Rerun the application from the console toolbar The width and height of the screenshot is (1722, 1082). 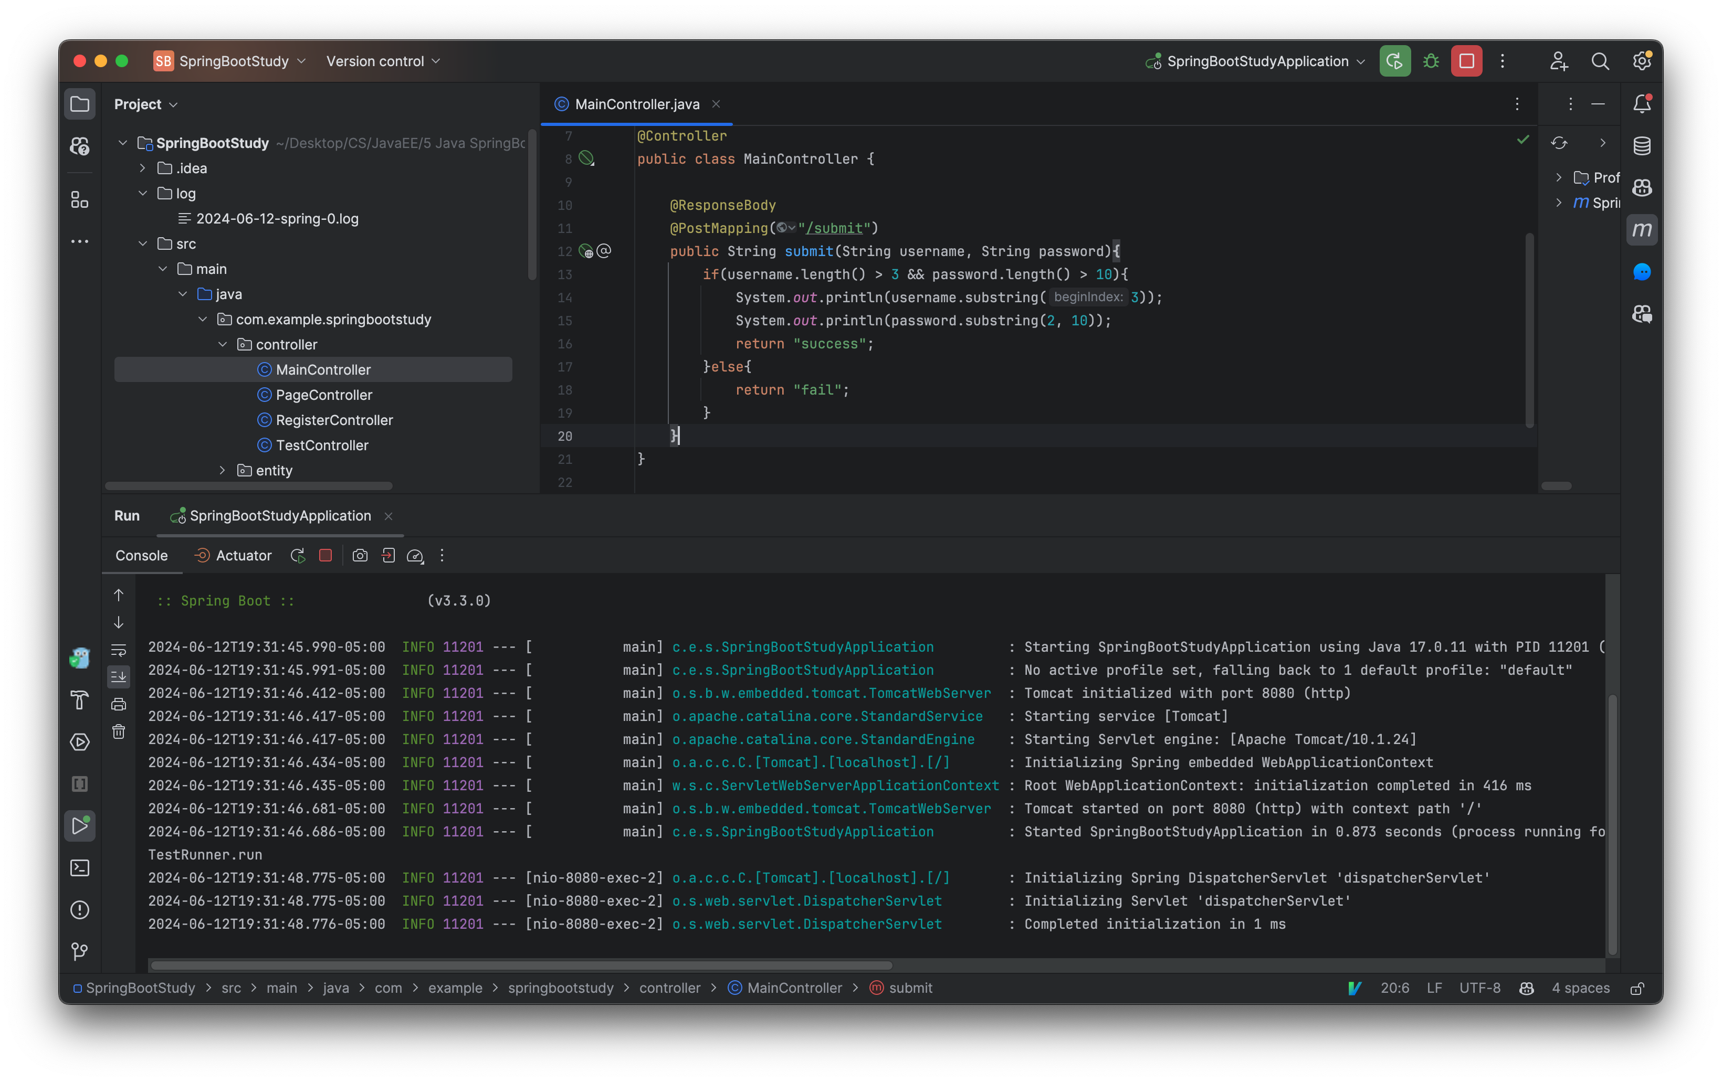pyautogui.click(x=298, y=555)
